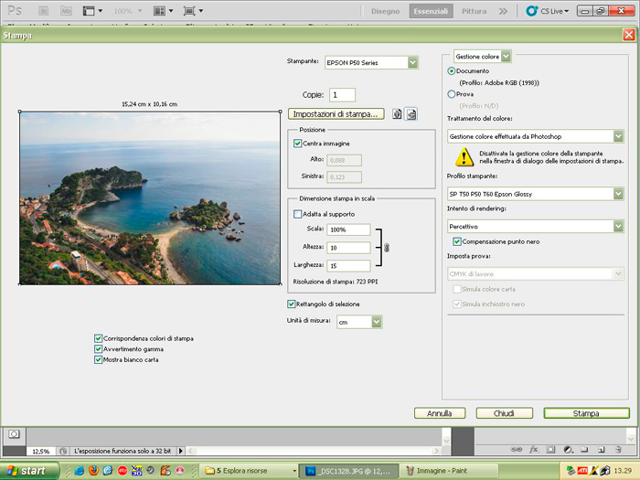Switch to the Disegno workspace
This screenshot has height=480, width=640.
pos(385,12)
